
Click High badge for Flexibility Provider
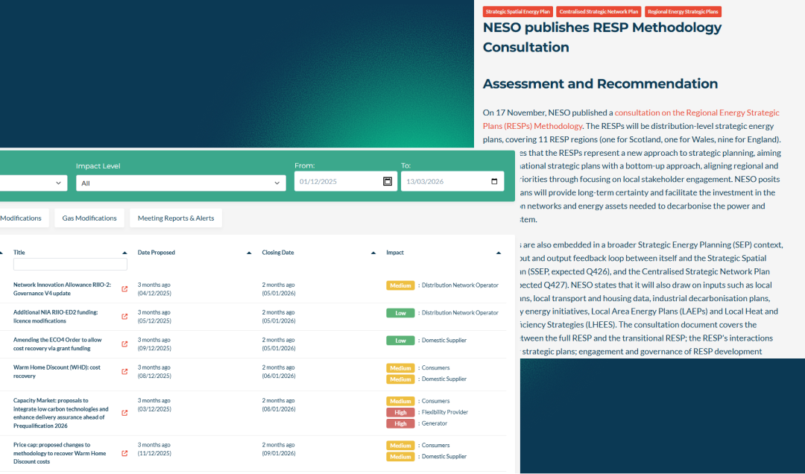400,412
